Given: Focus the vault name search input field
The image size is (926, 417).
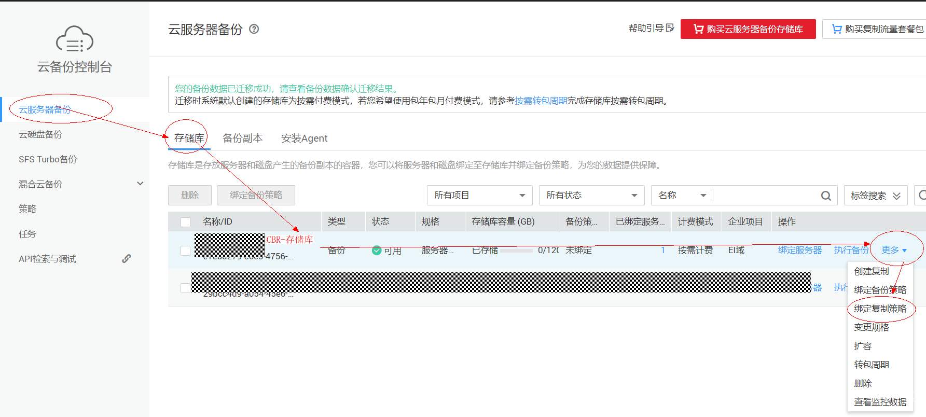Looking at the screenshot, I should coord(766,196).
